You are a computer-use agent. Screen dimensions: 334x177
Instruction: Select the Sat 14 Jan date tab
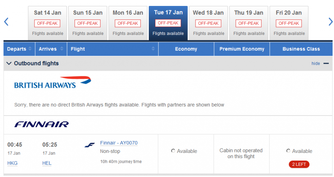coord(48,23)
